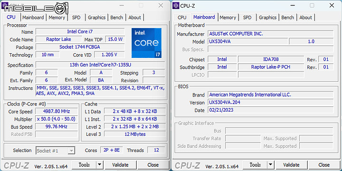342x171 pixels.
Task: Click Level 3 12 MBytes value
Action: point(135,134)
